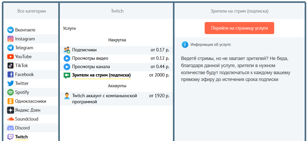307x141 pixels.
Task: Click the Twitter bird icon
Action: pyautogui.click(x=10, y=84)
